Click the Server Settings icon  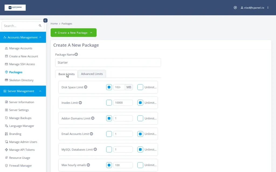coord(6,110)
